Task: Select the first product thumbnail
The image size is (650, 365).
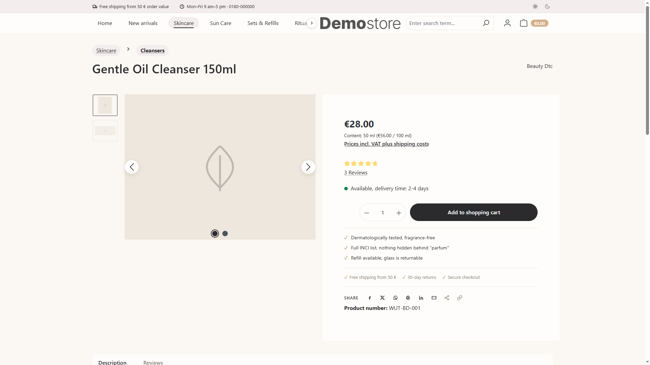Action: (x=105, y=105)
